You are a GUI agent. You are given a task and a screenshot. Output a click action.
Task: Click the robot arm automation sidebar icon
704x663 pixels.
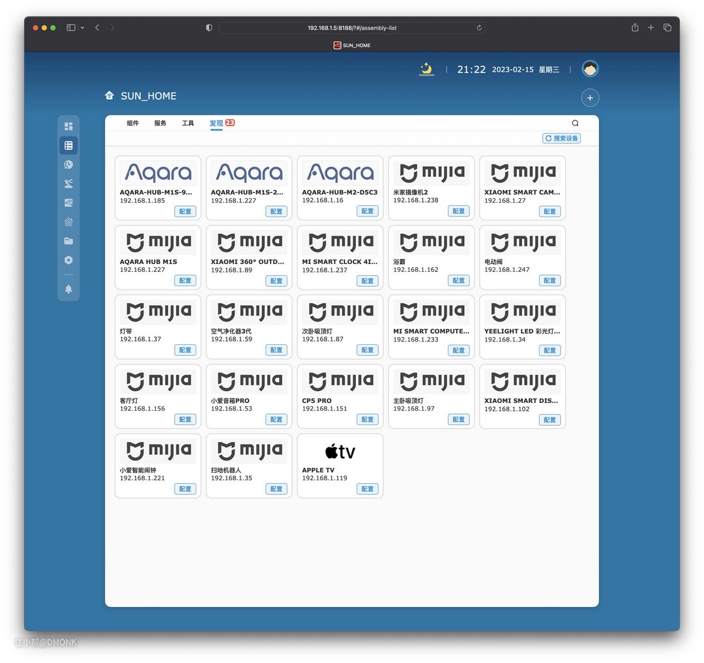[x=68, y=184]
